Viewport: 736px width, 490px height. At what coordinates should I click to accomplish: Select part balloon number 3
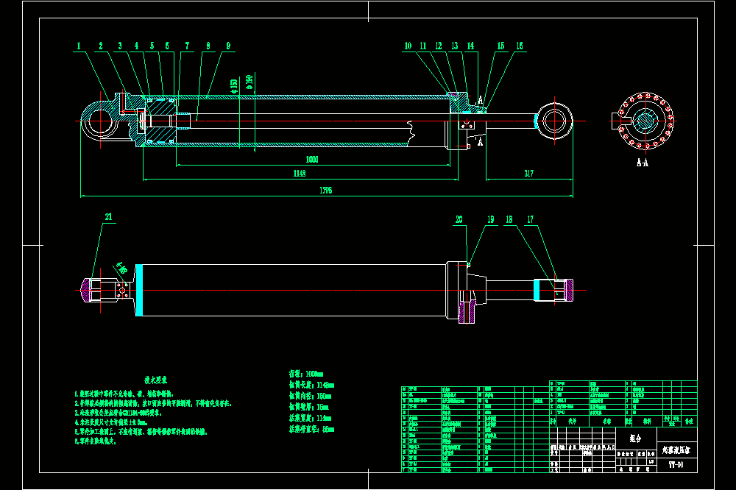(120, 46)
